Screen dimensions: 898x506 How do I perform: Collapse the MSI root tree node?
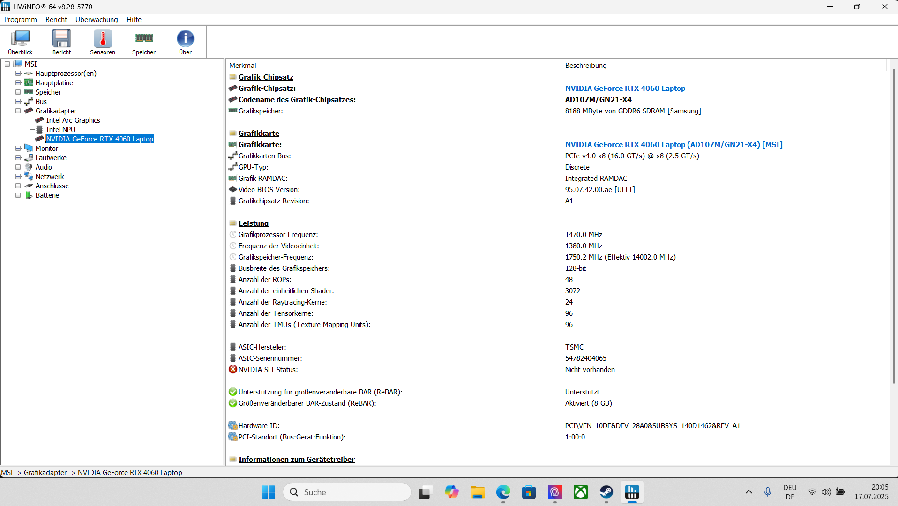[7, 64]
